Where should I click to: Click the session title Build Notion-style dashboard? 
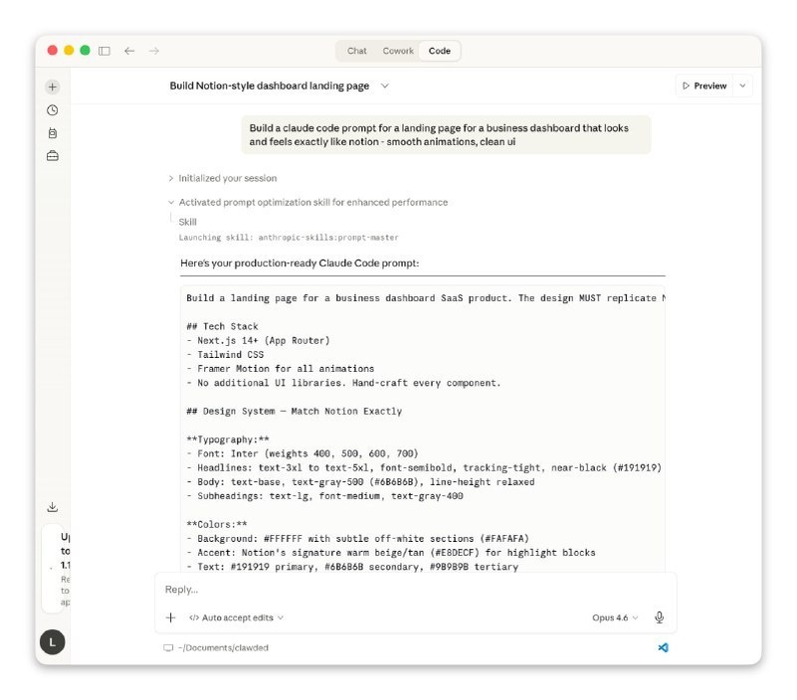coord(270,86)
